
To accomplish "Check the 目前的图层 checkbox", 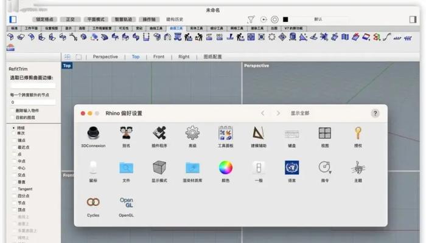I will click(12, 118).
